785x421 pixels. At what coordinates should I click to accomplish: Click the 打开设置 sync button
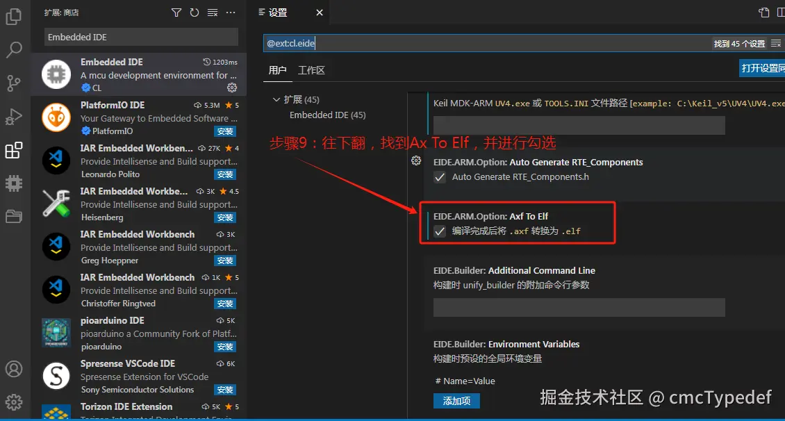762,68
